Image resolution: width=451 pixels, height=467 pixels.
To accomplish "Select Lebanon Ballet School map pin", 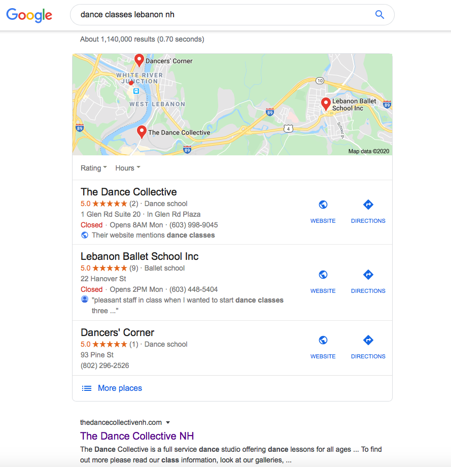I will point(326,104).
